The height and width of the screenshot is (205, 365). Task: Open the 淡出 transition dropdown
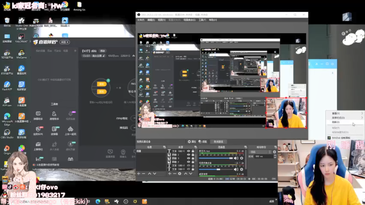coord(260,152)
